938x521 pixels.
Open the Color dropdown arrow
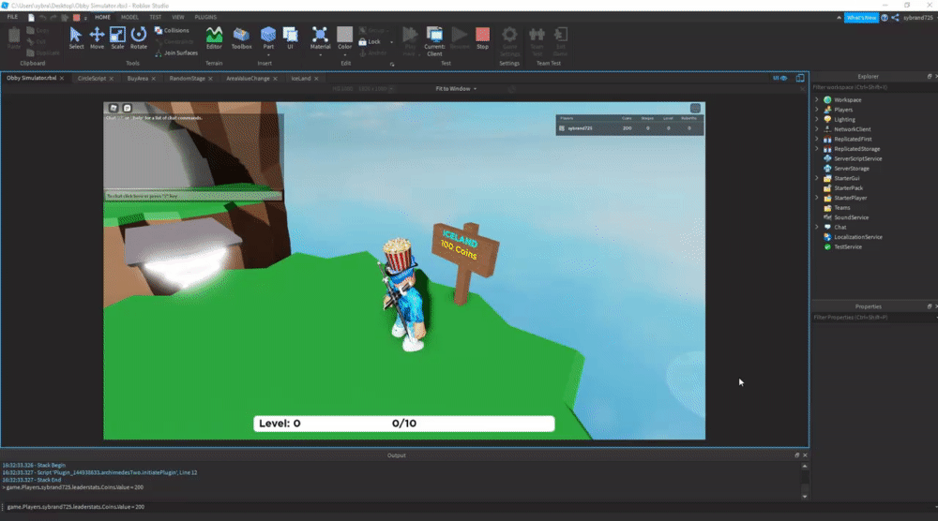click(x=344, y=55)
